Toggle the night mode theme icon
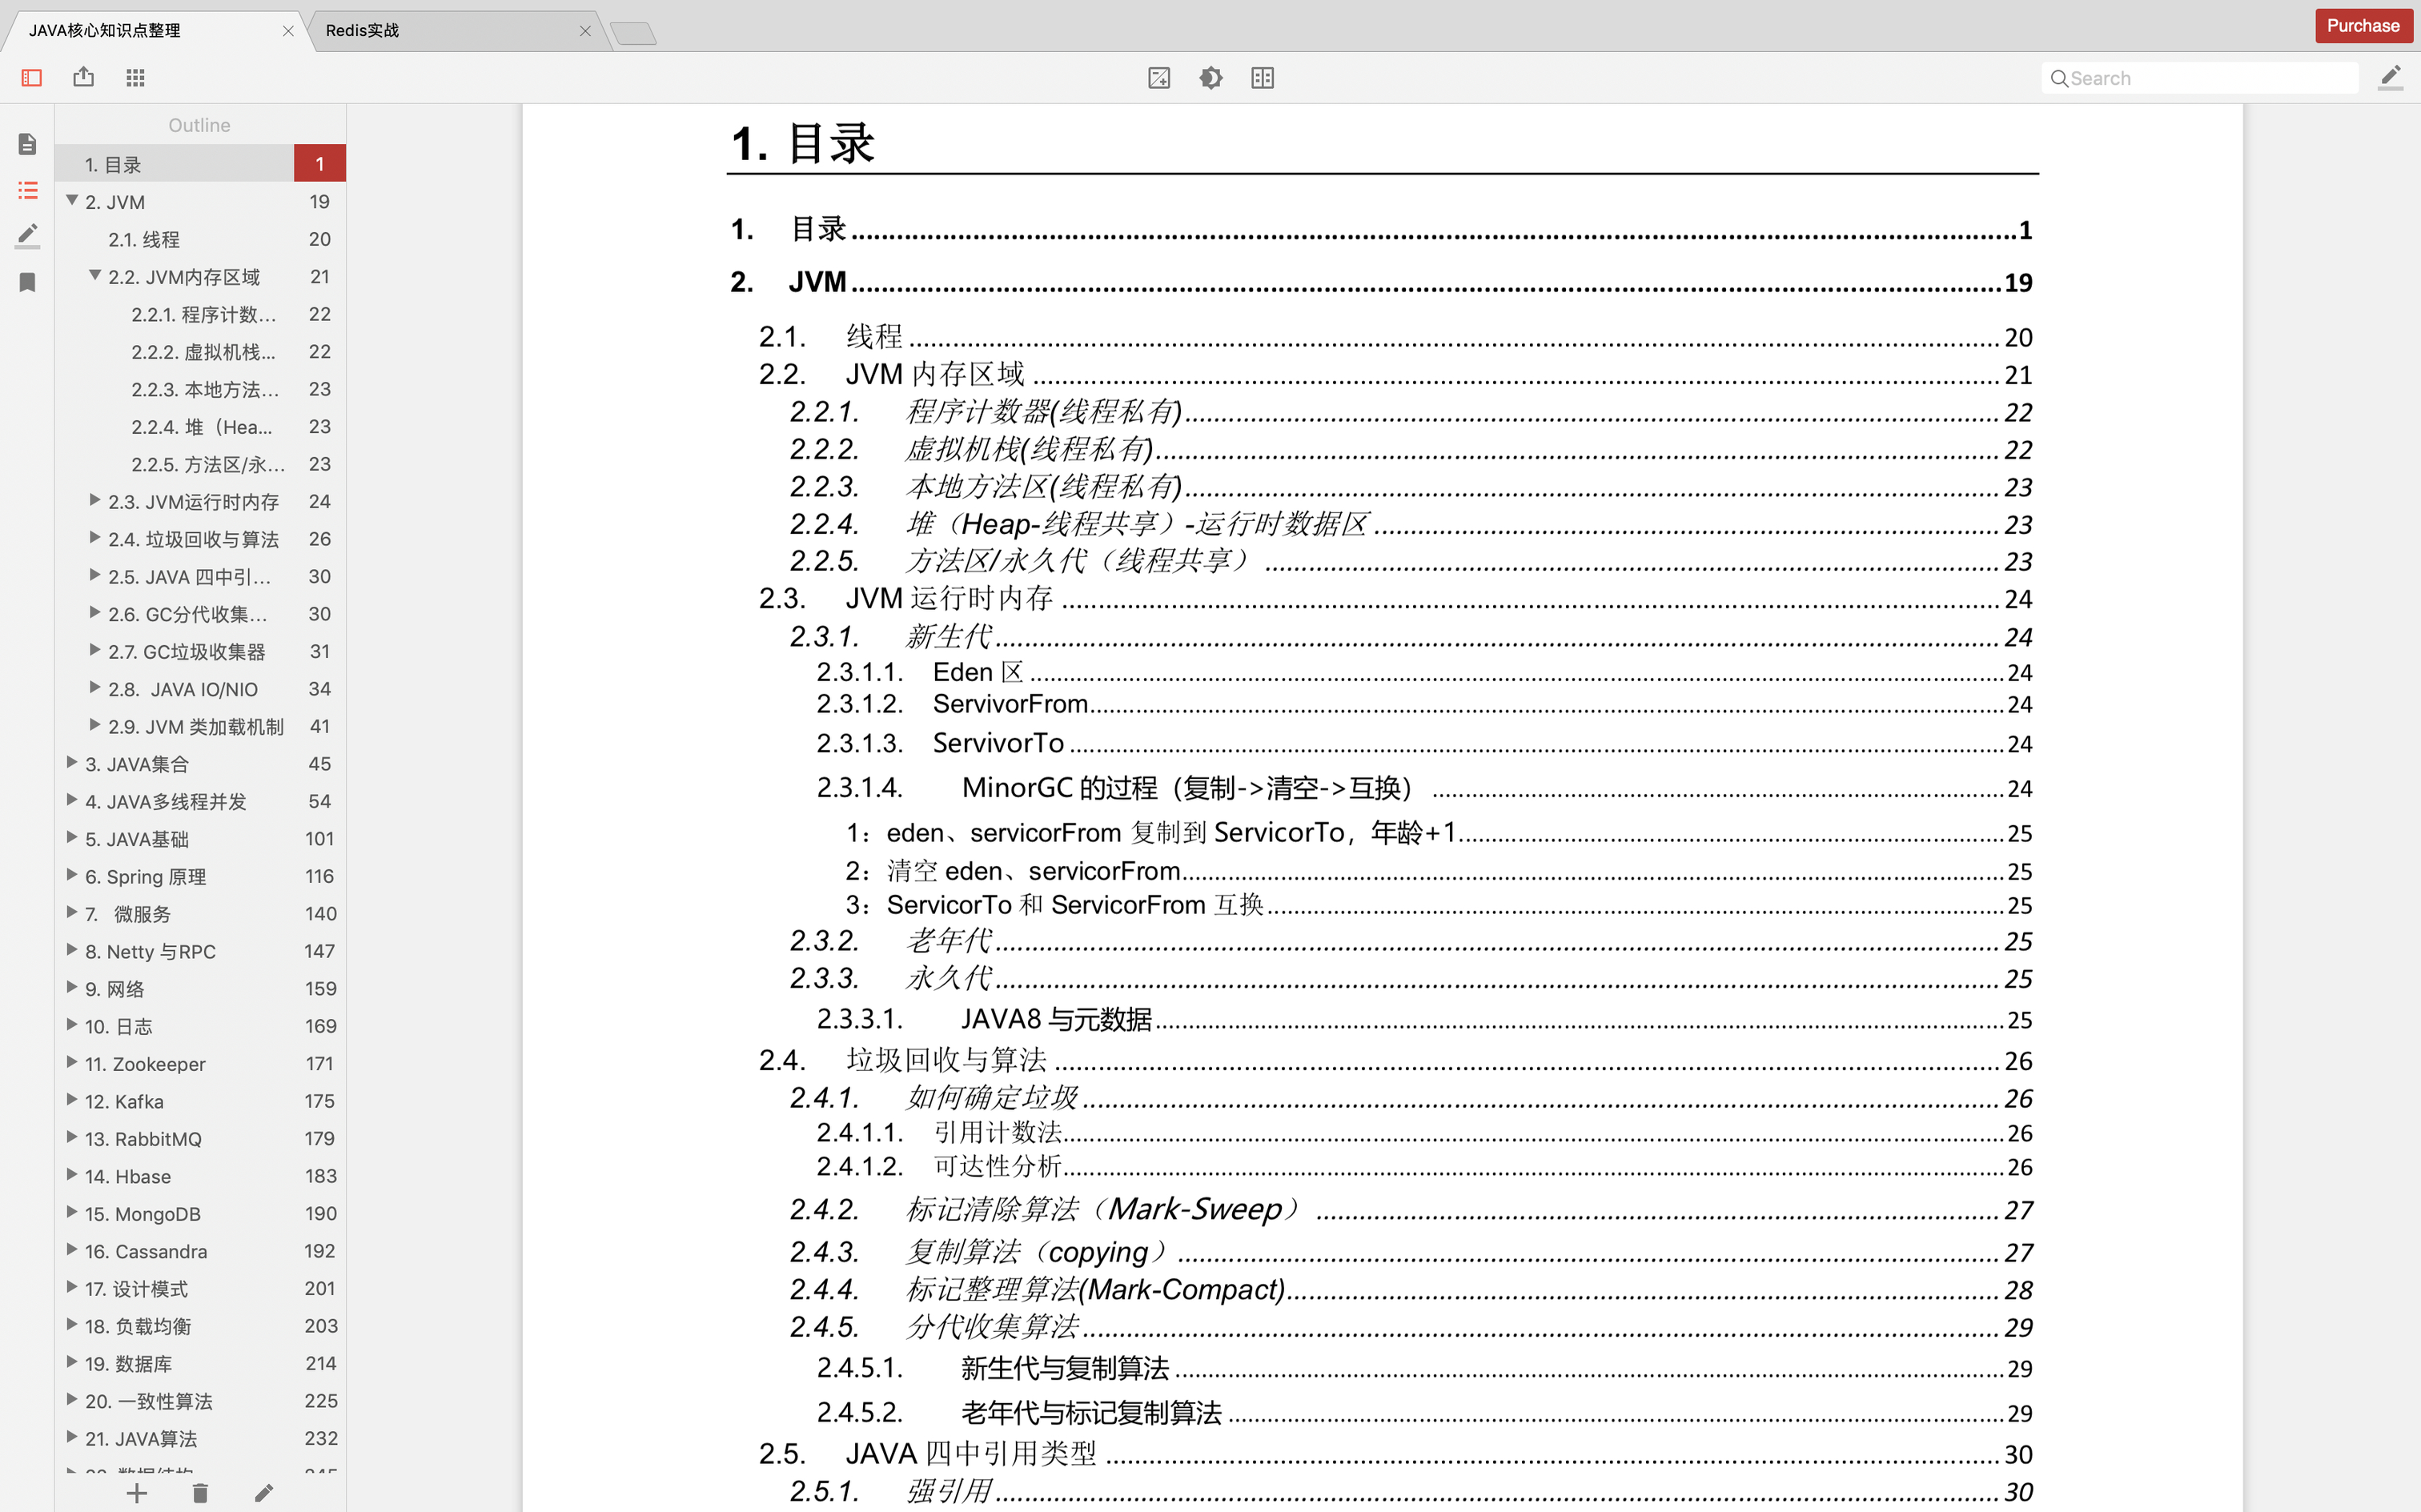Image resolution: width=2421 pixels, height=1512 pixels. 1211,78
